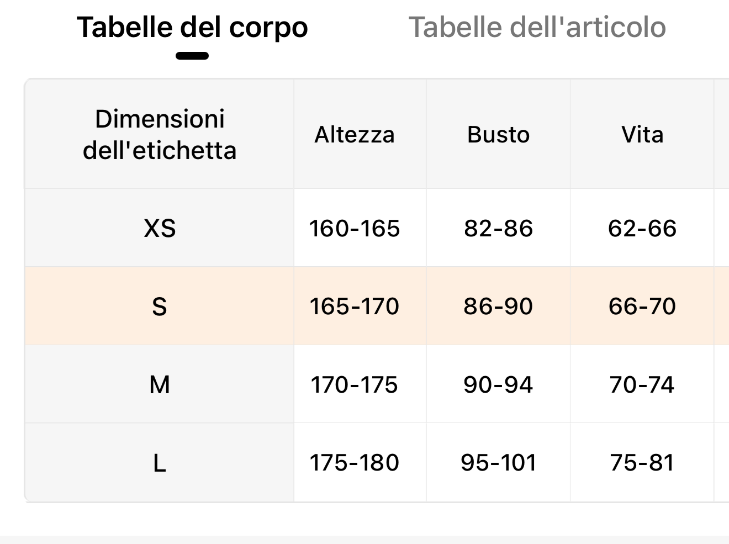The height and width of the screenshot is (544, 729).
Task: Select the 165-170 height cell
Action: [x=355, y=306]
